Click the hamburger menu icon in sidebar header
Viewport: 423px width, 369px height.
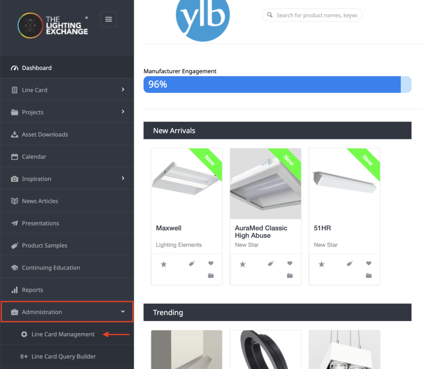click(x=109, y=19)
